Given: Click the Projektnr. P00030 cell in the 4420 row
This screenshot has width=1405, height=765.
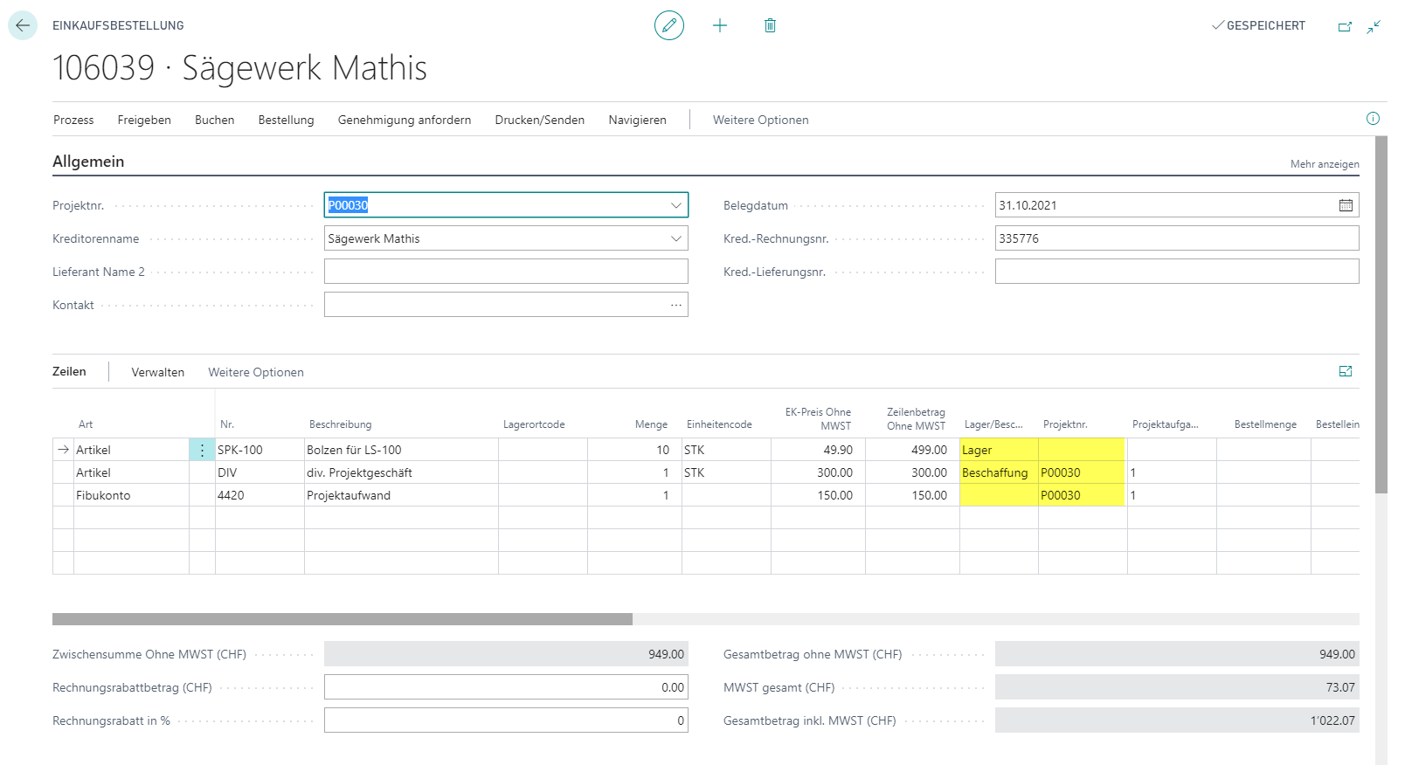Looking at the screenshot, I should point(1082,495).
